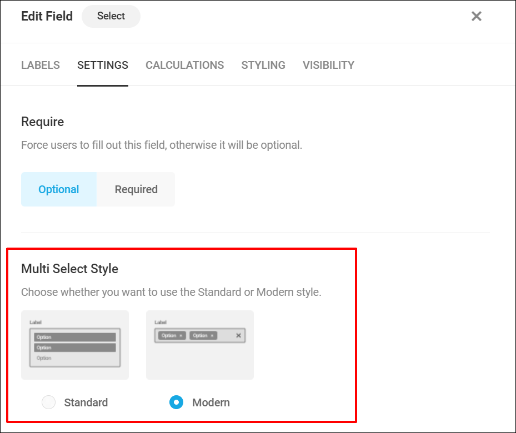Set the field to Required

[136, 189]
